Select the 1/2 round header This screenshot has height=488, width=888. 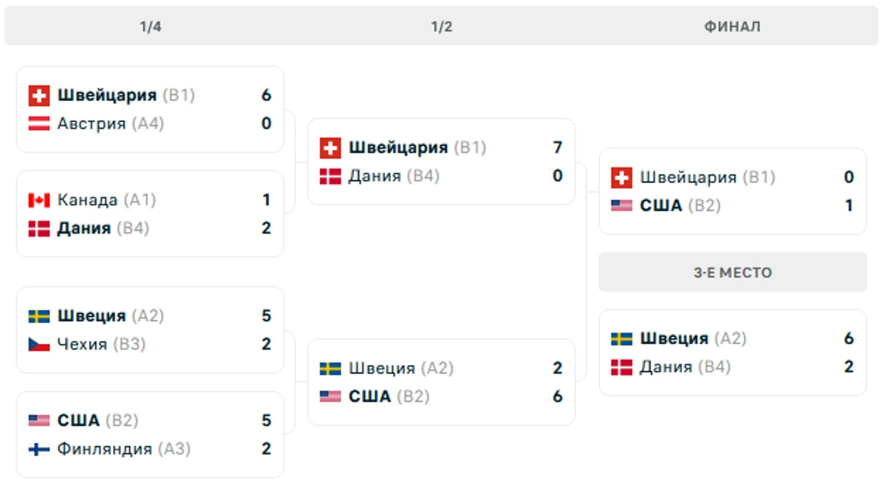(x=442, y=27)
